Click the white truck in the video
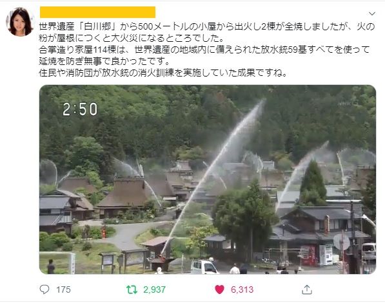The width and height of the screenshot is (385, 303). 204,267
